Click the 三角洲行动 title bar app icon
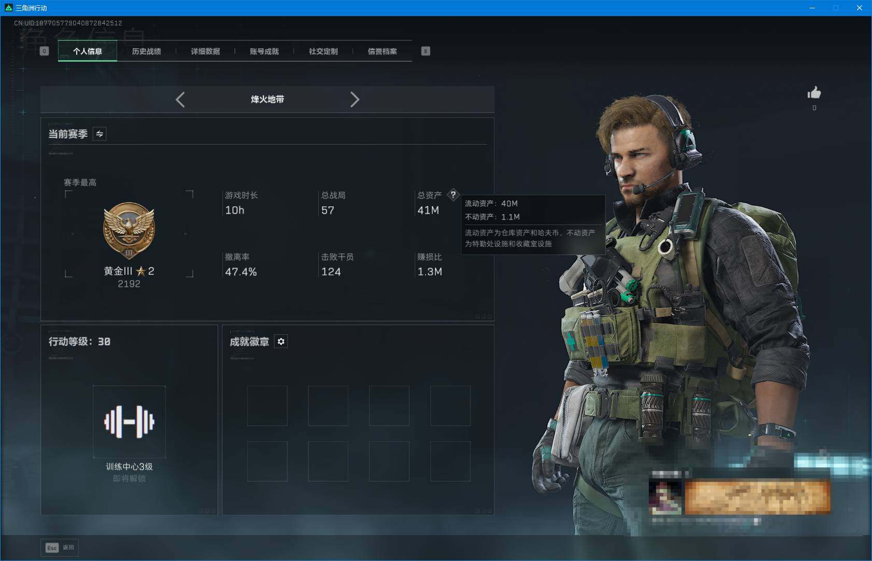Screen dimensions: 872x561 8,8
